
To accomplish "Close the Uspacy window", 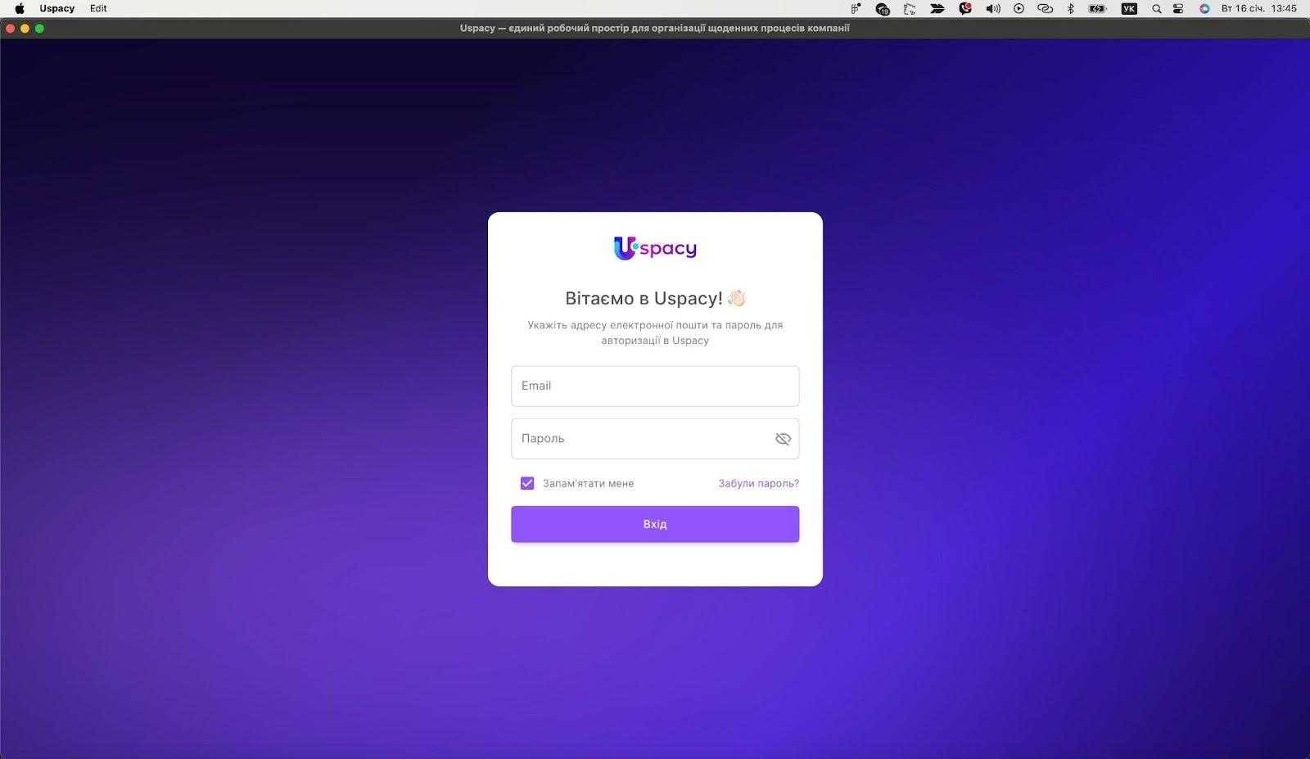I will click(x=11, y=29).
